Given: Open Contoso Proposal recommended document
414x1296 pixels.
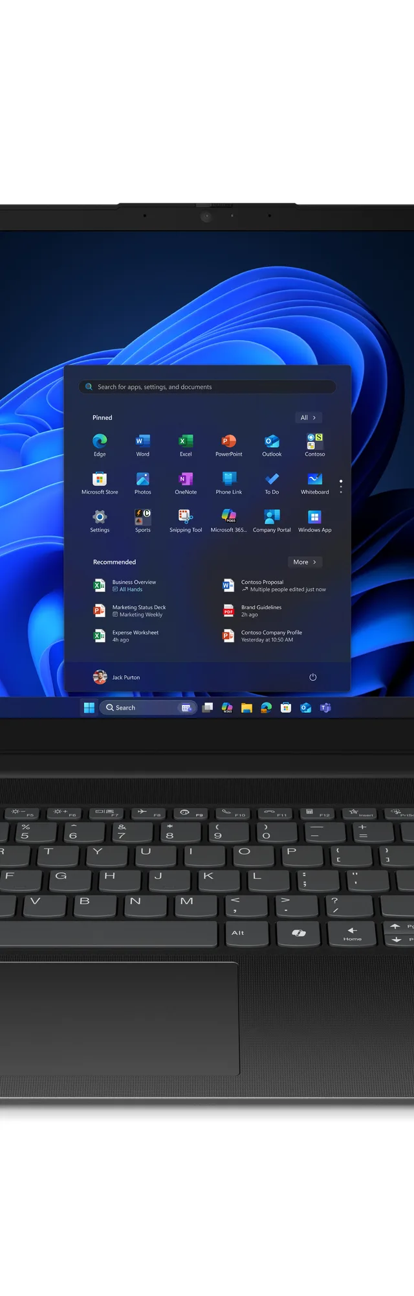Looking at the screenshot, I should [x=274, y=586].
